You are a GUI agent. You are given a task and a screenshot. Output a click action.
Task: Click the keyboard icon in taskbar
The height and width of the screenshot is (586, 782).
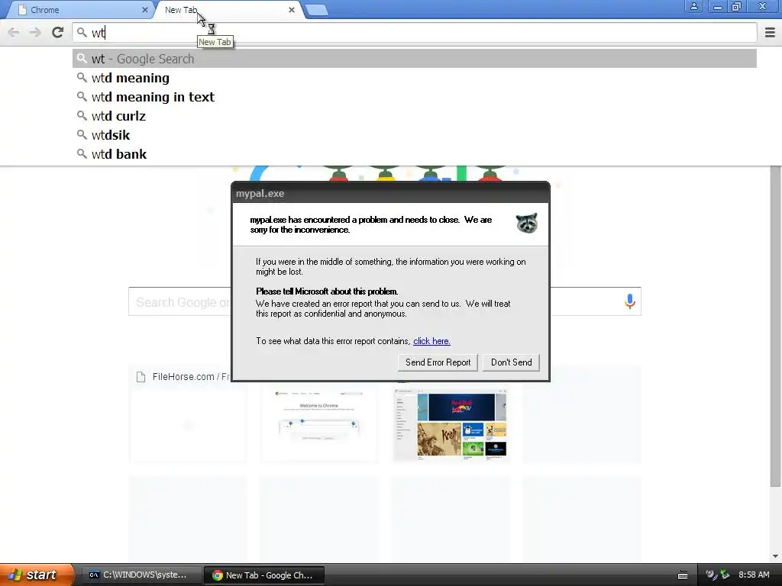coord(683,575)
